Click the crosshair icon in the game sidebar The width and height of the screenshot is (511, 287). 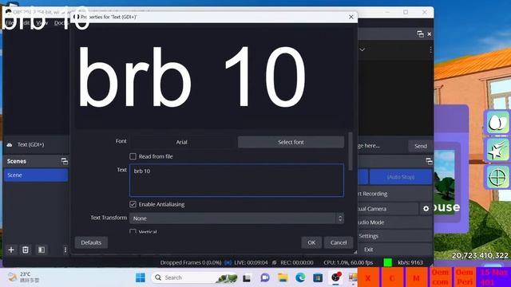[497, 177]
